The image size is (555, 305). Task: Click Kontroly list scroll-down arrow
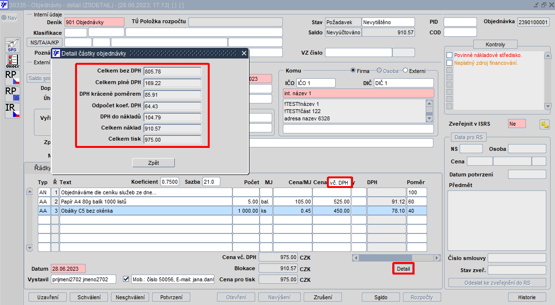click(548, 106)
